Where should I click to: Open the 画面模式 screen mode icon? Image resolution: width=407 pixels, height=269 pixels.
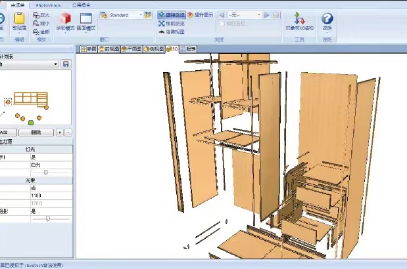click(x=85, y=20)
